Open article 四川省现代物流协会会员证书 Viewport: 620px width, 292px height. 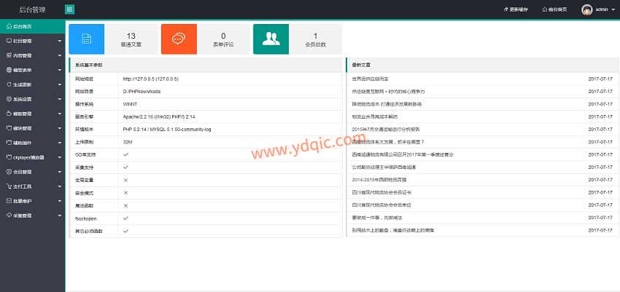point(381,192)
